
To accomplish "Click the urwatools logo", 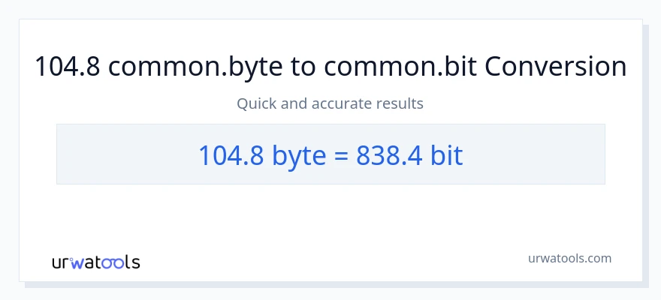I will 95,262.
